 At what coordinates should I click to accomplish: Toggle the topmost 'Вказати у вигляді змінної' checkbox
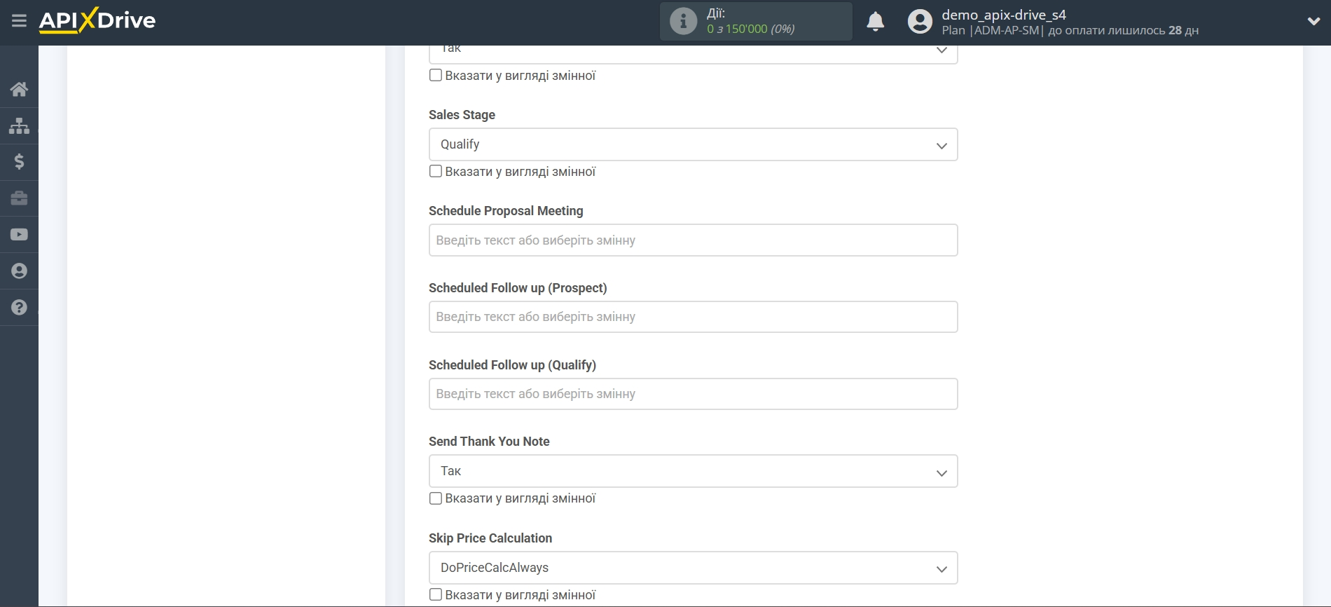pyautogui.click(x=436, y=75)
